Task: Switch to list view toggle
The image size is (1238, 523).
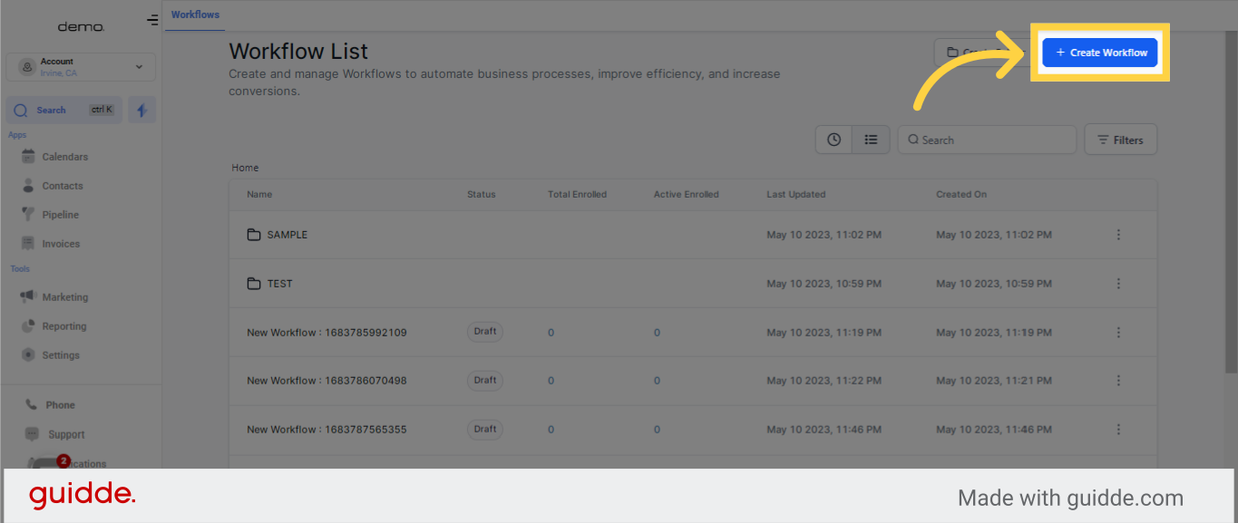Action: (x=871, y=140)
